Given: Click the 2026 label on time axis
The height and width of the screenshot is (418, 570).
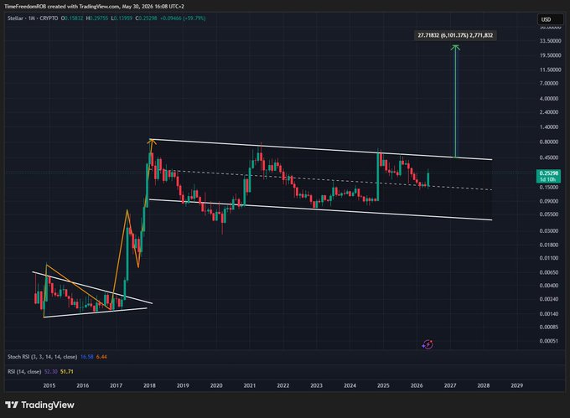Looking at the screenshot, I should (417, 385).
